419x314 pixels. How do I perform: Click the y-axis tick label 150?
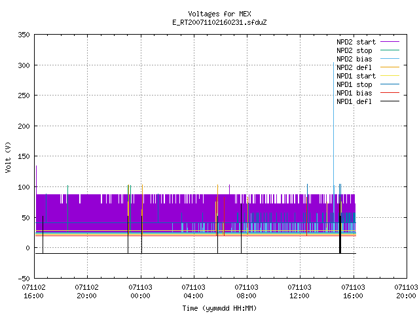pos(24,156)
